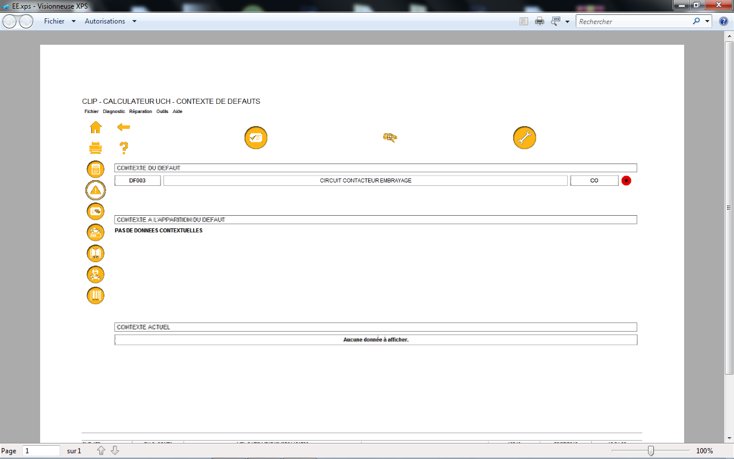The width and height of the screenshot is (734, 459).
Task: Click the page number input field
Action: (41, 451)
